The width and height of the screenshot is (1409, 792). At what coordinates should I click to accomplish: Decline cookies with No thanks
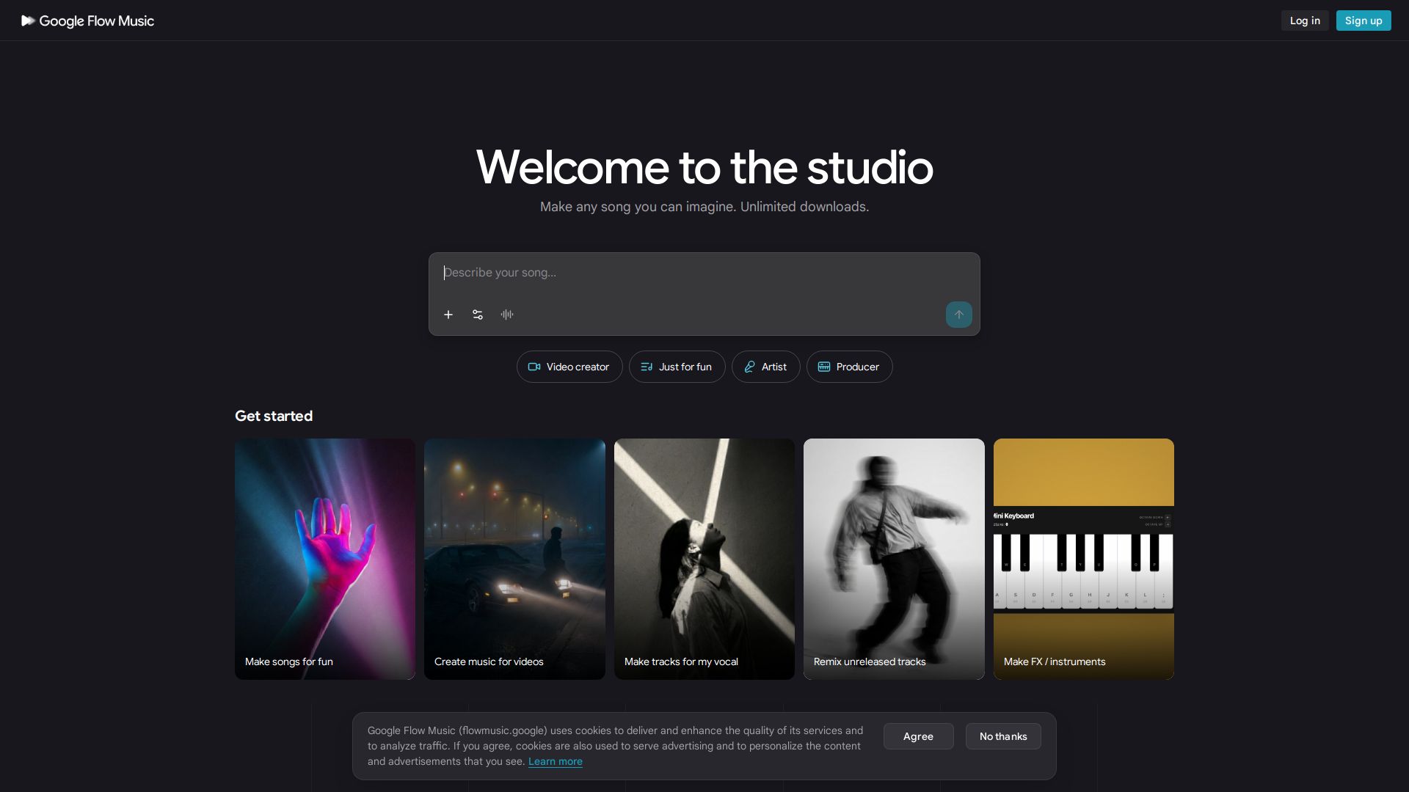point(1003,736)
